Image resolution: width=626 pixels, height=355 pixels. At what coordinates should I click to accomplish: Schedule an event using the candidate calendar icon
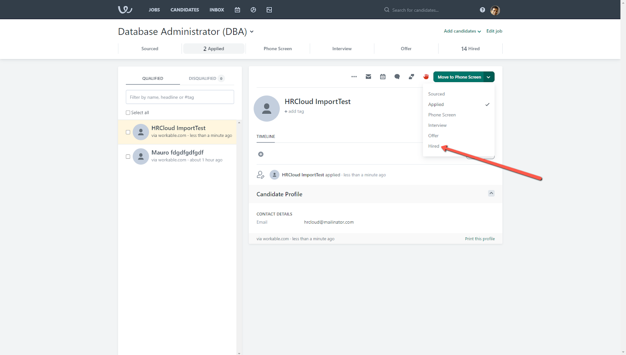(x=383, y=77)
